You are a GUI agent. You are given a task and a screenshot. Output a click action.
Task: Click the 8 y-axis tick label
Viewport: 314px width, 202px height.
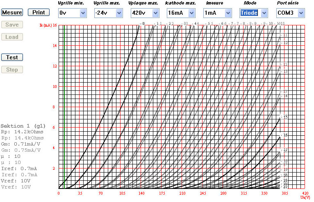click(54, 107)
